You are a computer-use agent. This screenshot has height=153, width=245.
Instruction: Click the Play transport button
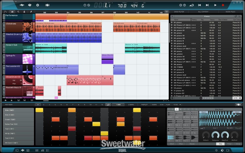[x=215, y=5]
